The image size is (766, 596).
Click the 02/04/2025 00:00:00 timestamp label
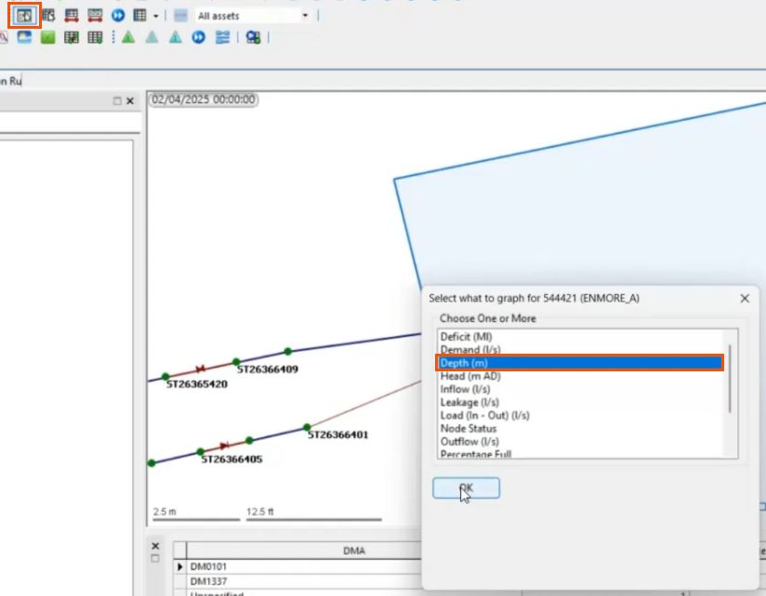[x=204, y=99]
